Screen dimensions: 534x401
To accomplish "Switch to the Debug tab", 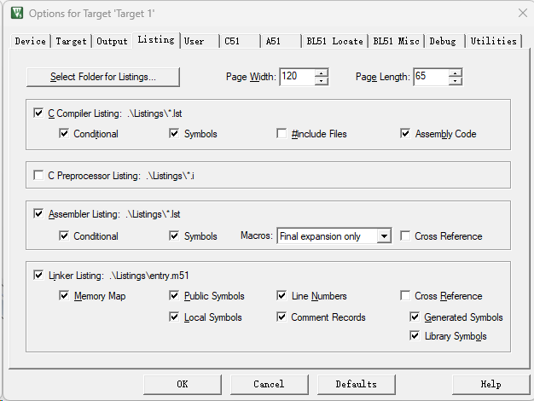I will tap(442, 41).
